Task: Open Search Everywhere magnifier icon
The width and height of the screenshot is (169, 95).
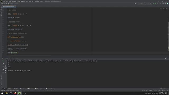Action: [163, 4]
